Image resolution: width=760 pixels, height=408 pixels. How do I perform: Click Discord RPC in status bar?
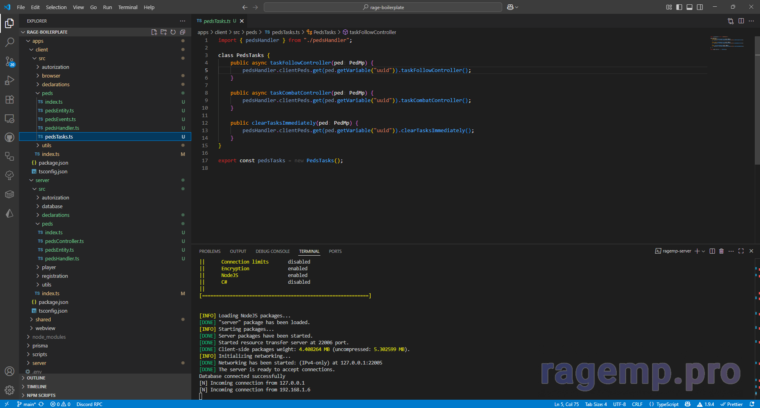(89, 404)
